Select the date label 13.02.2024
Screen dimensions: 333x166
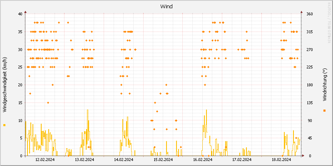84,159
